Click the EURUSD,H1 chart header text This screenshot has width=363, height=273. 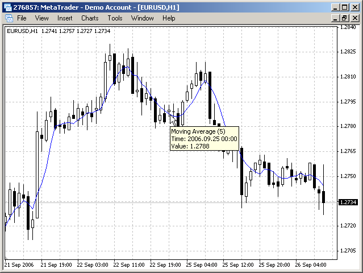(x=59, y=31)
